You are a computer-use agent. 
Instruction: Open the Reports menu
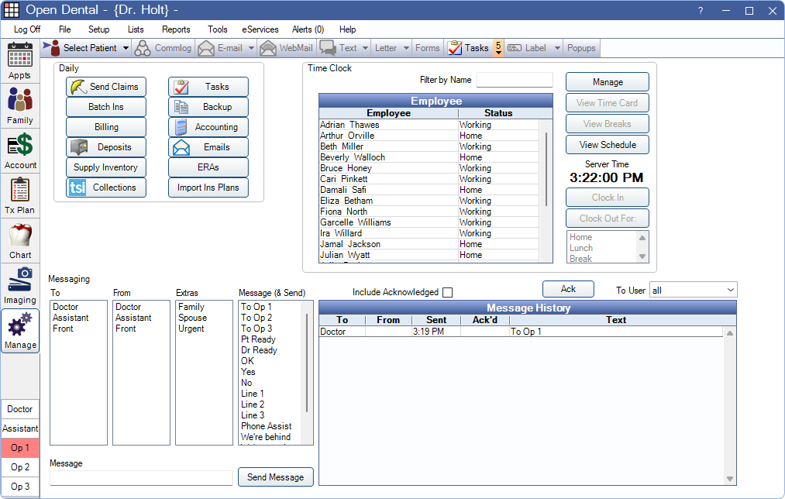pyautogui.click(x=176, y=29)
